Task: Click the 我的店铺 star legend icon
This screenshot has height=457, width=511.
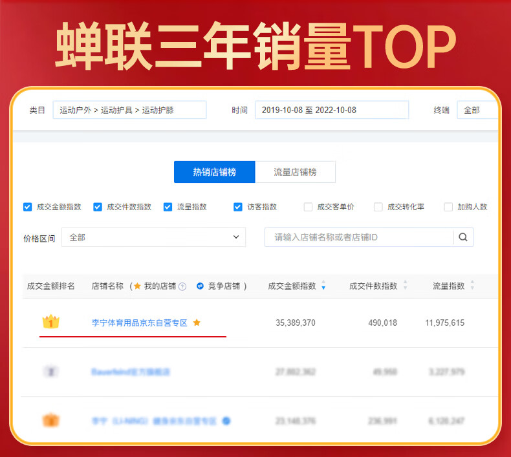Action: [x=137, y=286]
